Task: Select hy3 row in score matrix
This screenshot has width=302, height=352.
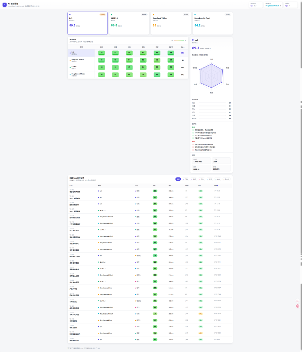Action: (x=128, y=53)
